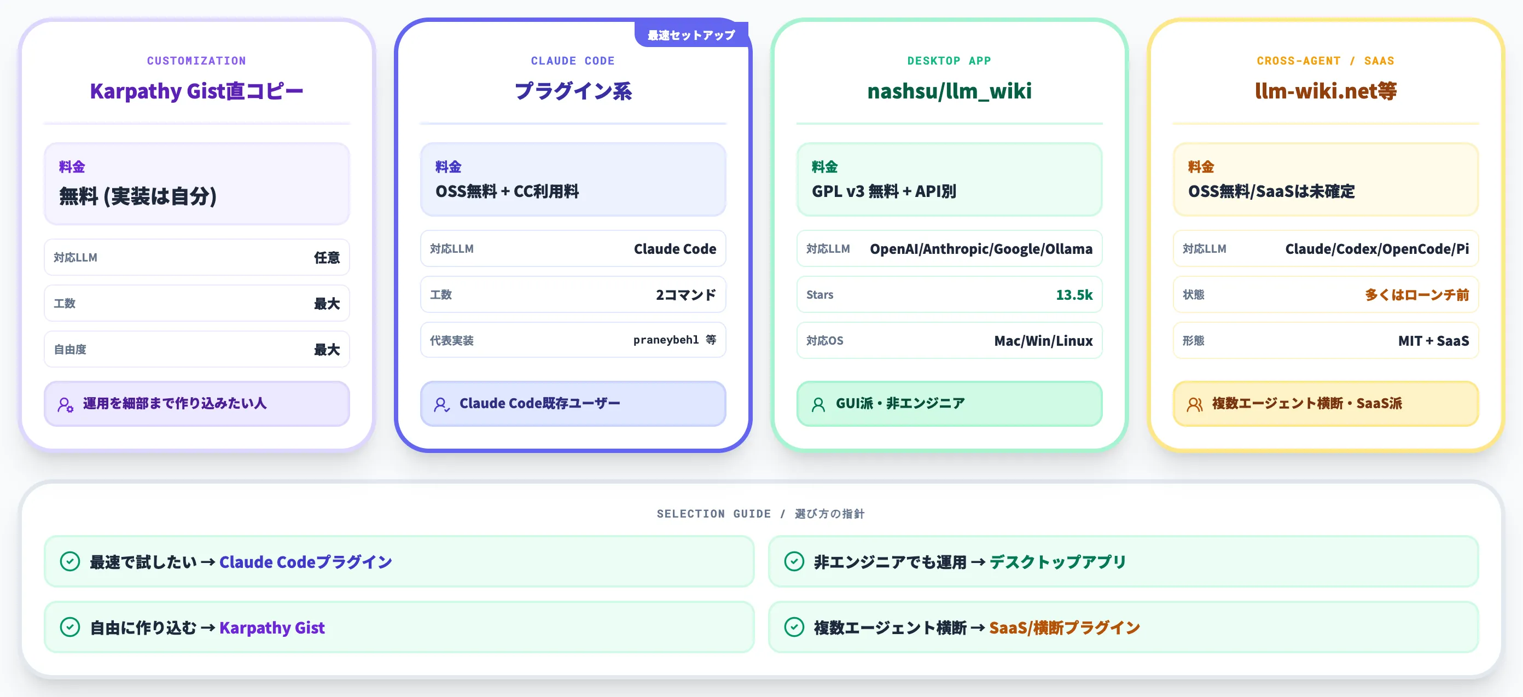Click the CLAUDE CODE category label
This screenshot has height=697, width=1523.
click(573, 61)
